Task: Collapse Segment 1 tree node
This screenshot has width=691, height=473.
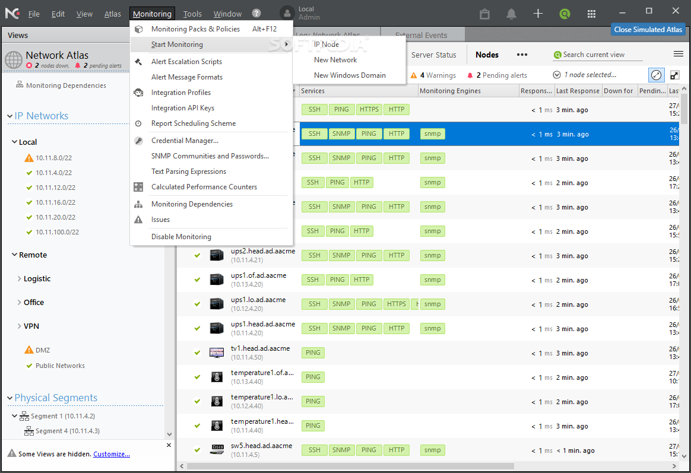Action: pyautogui.click(x=14, y=416)
